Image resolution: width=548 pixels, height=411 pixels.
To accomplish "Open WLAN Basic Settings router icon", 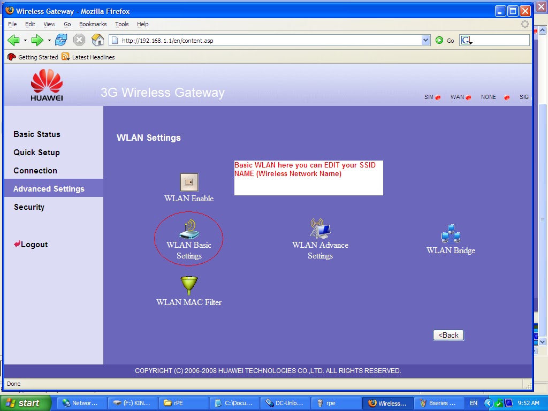I will 189,229.
